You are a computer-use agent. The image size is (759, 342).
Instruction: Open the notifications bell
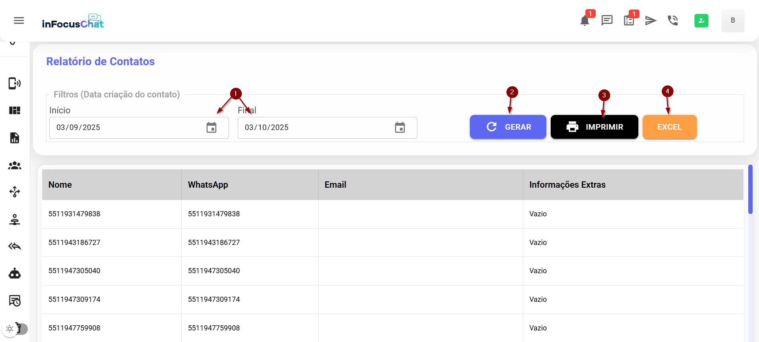coord(585,21)
